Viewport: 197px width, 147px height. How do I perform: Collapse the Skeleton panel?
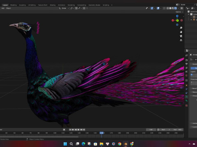tap(191, 64)
